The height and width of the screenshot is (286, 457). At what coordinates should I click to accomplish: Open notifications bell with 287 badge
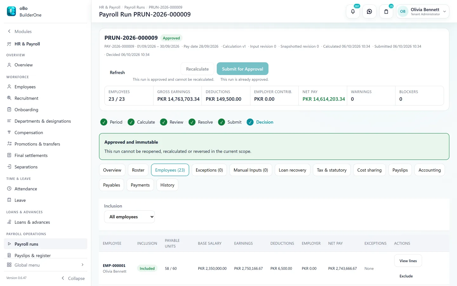[353, 11]
